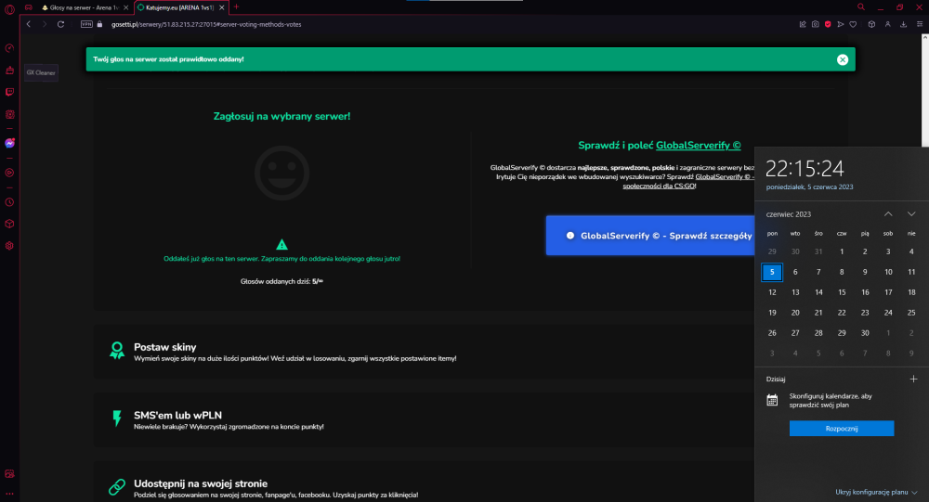Click 'czerwiec 2023' month header
Screen dimensions: 929x502
[x=789, y=214]
